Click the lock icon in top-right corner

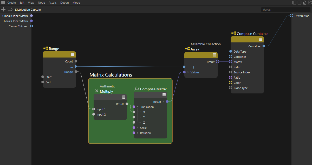click(x=304, y=3)
